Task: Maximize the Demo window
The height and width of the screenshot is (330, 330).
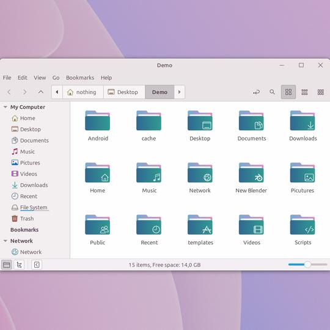Action: coord(301,65)
